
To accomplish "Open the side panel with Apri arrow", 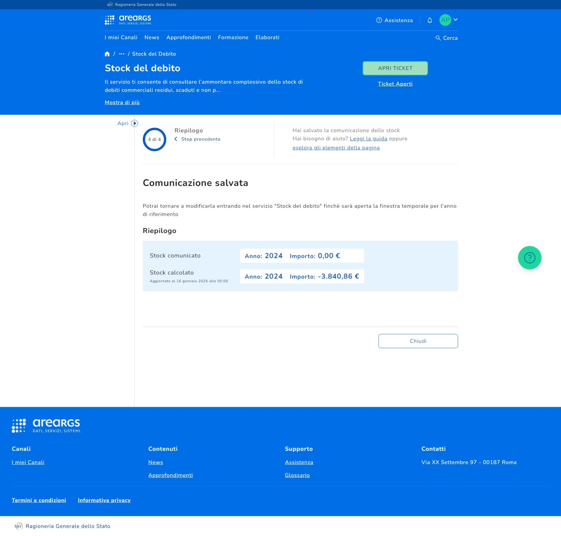I will click(x=134, y=123).
